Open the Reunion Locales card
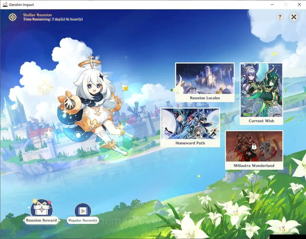This screenshot has width=306, height=239. (x=205, y=82)
